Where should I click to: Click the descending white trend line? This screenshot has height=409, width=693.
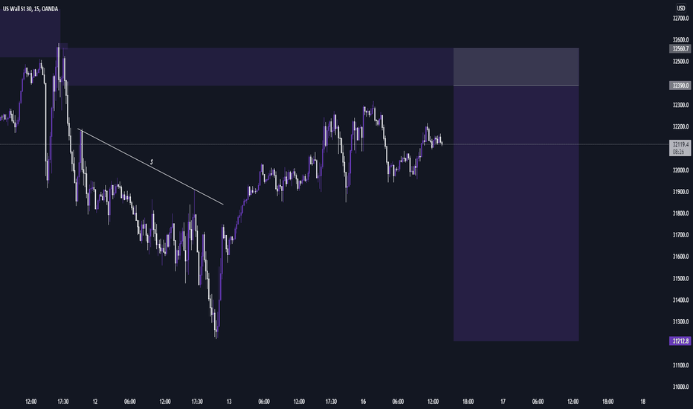point(150,167)
